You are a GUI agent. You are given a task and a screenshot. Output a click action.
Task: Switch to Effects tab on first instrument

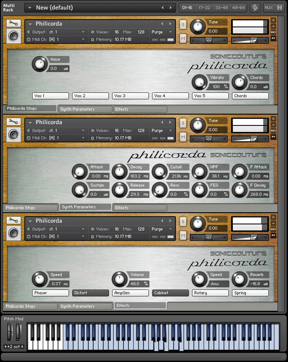tap(140, 109)
